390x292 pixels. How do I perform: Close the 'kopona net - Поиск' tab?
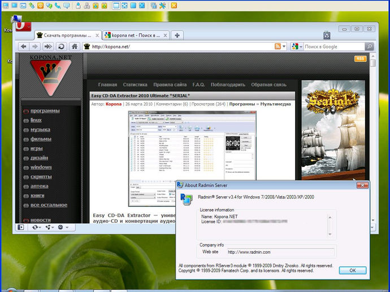165,36
